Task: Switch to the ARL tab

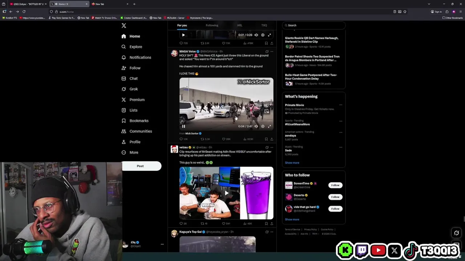Action: (x=240, y=25)
